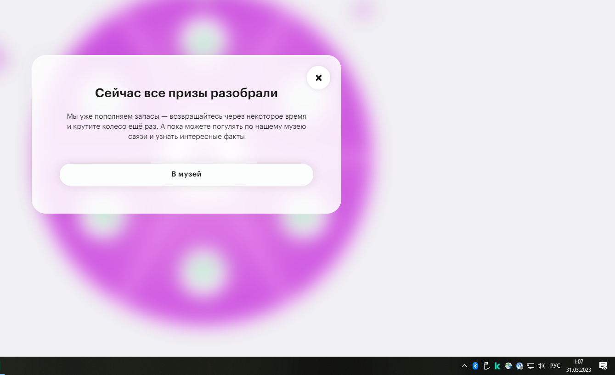The width and height of the screenshot is (615, 375).
Task: Click the heading «Сейчас все призы разобрали»
Action: [x=186, y=93]
